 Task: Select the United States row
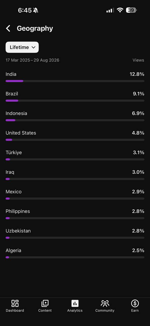(x=75, y=136)
